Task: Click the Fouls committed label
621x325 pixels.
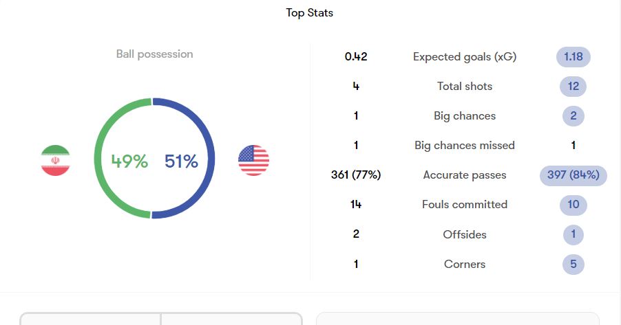Action: coord(465,204)
